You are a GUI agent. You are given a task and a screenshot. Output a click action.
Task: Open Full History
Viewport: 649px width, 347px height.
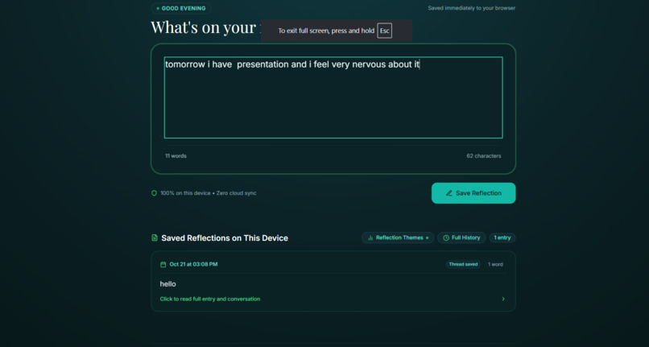click(461, 238)
